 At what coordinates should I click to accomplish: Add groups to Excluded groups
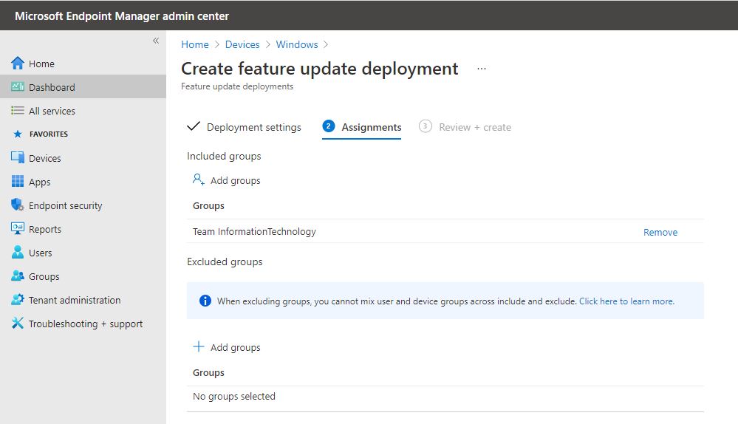236,347
